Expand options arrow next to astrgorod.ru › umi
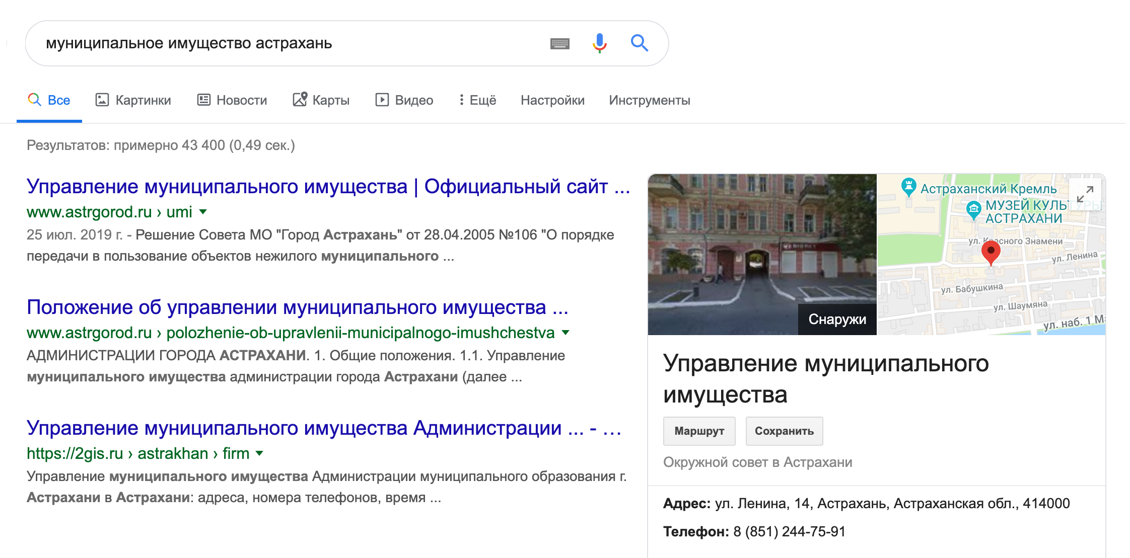The height and width of the screenshot is (558, 1130). click(203, 212)
